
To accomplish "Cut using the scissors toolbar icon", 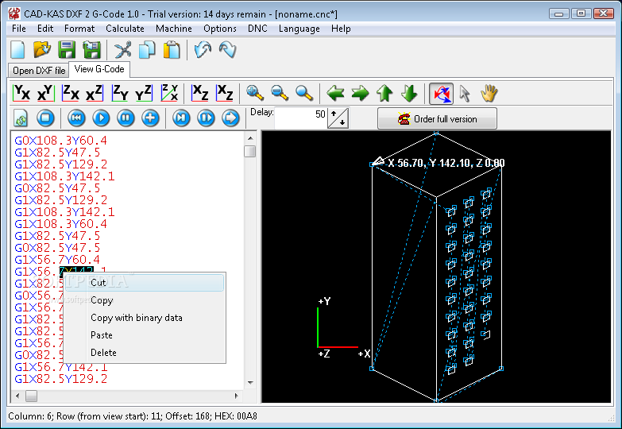I will (x=122, y=50).
